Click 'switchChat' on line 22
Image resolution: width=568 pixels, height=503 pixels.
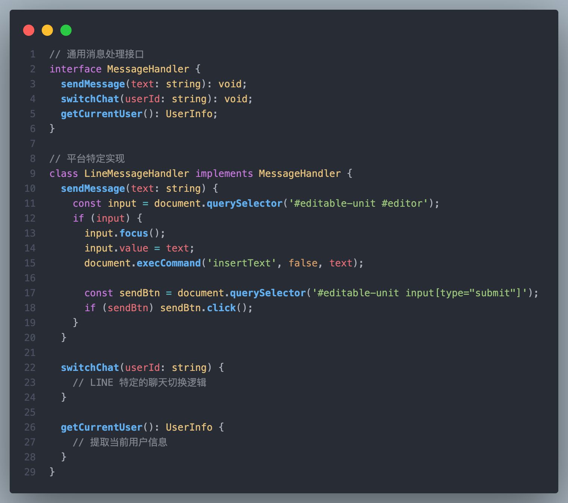point(90,368)
